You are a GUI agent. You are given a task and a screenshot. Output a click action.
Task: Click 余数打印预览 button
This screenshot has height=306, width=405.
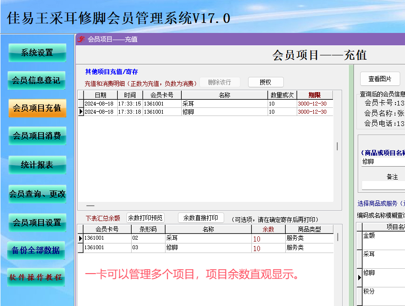(145, 218)
